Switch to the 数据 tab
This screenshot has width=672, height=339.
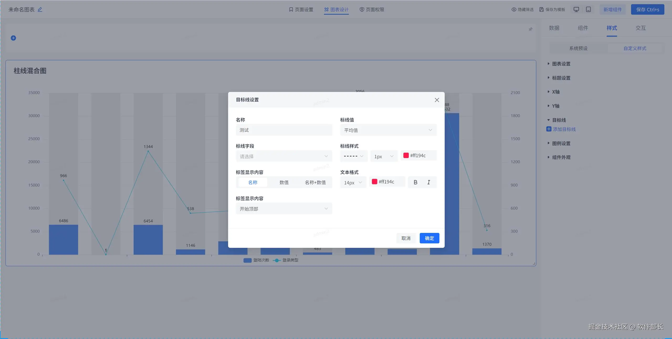click(554, 28)
